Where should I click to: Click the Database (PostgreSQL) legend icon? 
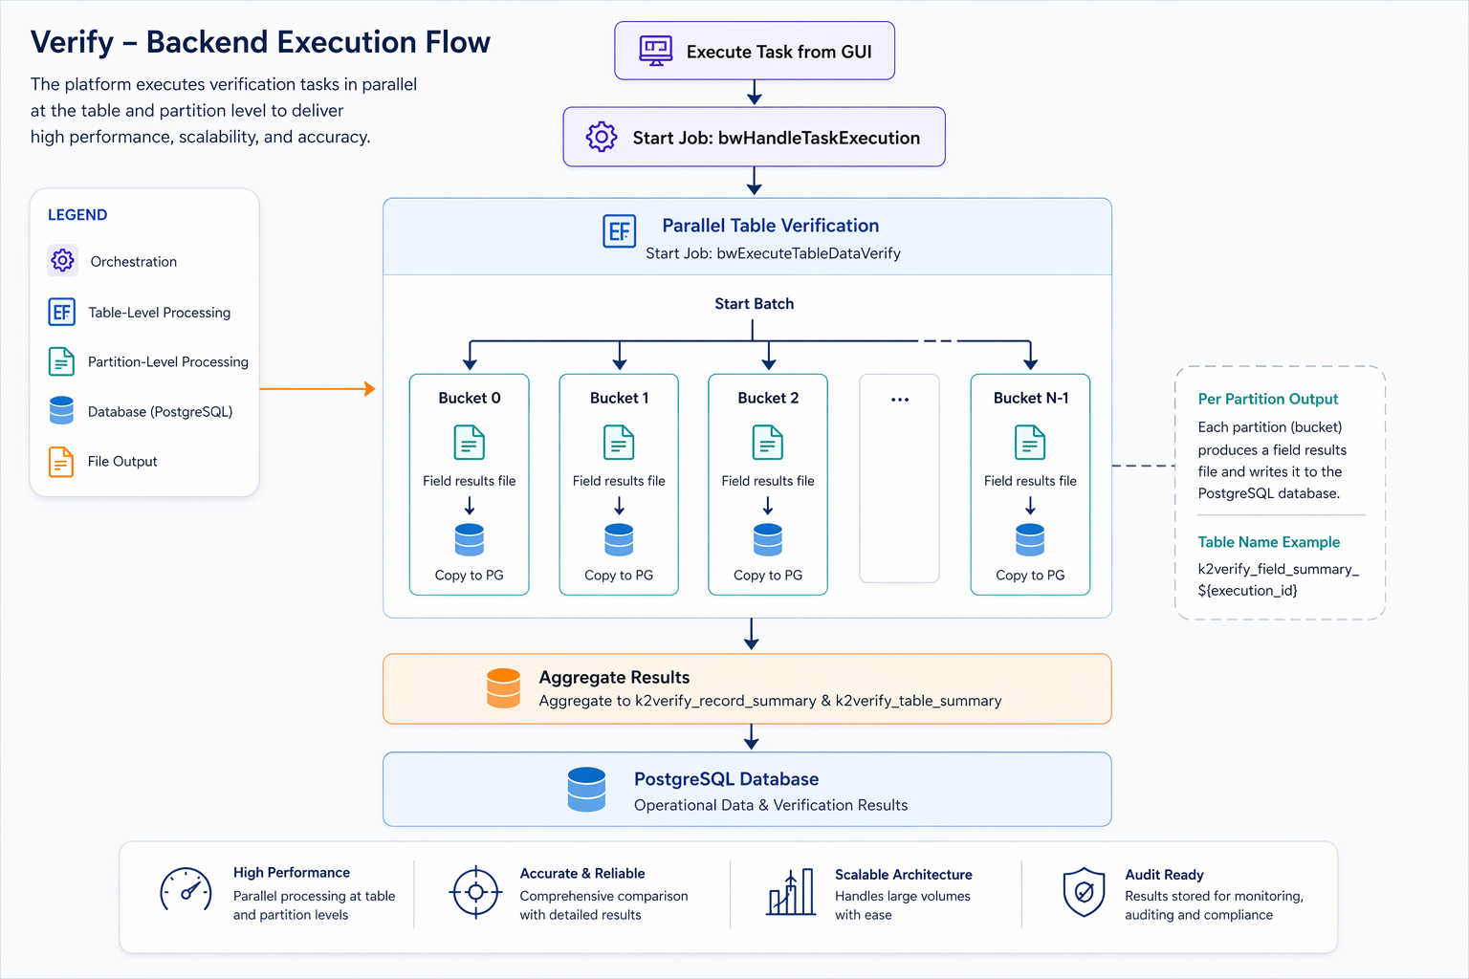click(x=61, y=410)
